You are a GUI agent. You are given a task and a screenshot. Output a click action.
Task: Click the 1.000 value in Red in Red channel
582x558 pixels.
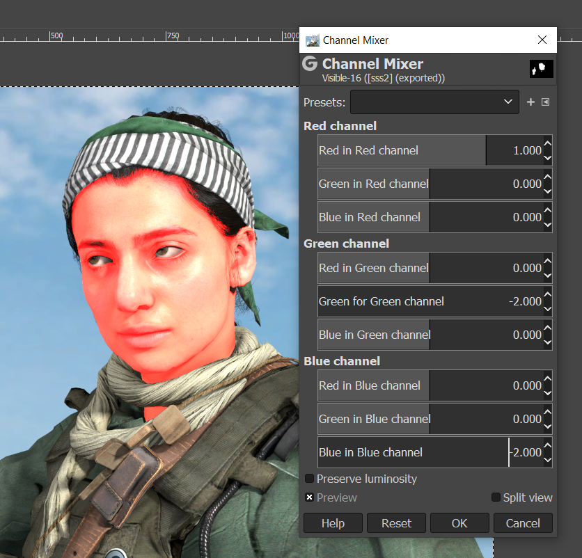coord(527,150)
